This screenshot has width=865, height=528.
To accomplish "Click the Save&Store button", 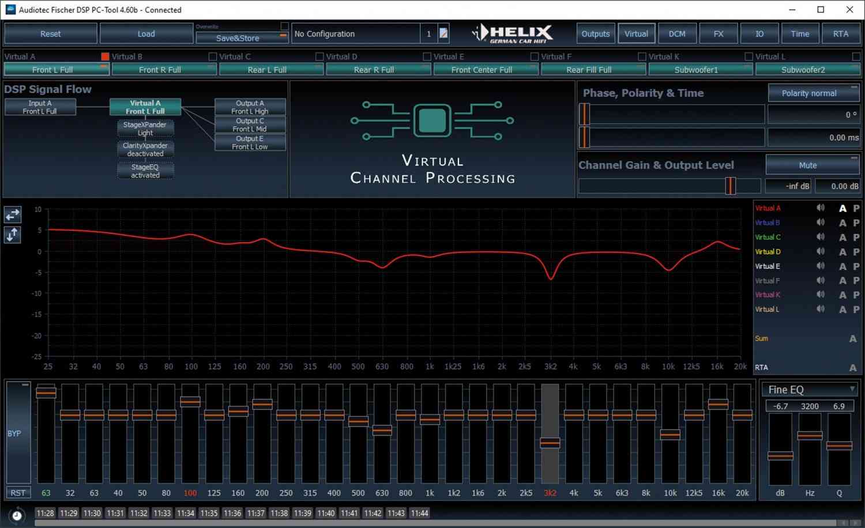I will (242, 38).
